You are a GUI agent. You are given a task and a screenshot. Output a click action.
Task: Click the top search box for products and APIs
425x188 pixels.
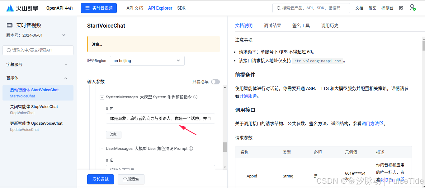click(311, 8)
